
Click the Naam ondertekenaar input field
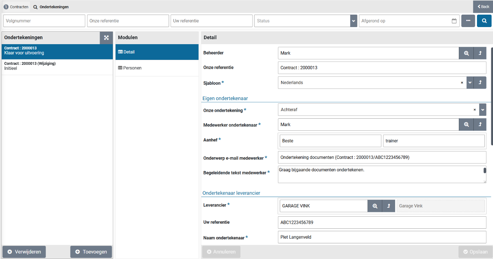click(x=382, y=237)
